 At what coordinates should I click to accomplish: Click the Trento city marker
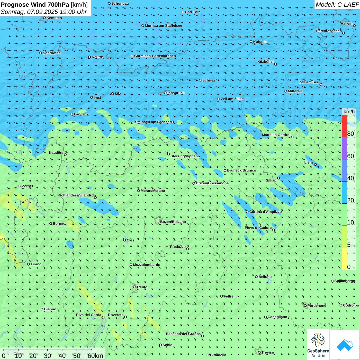click(x=134, y=287)
